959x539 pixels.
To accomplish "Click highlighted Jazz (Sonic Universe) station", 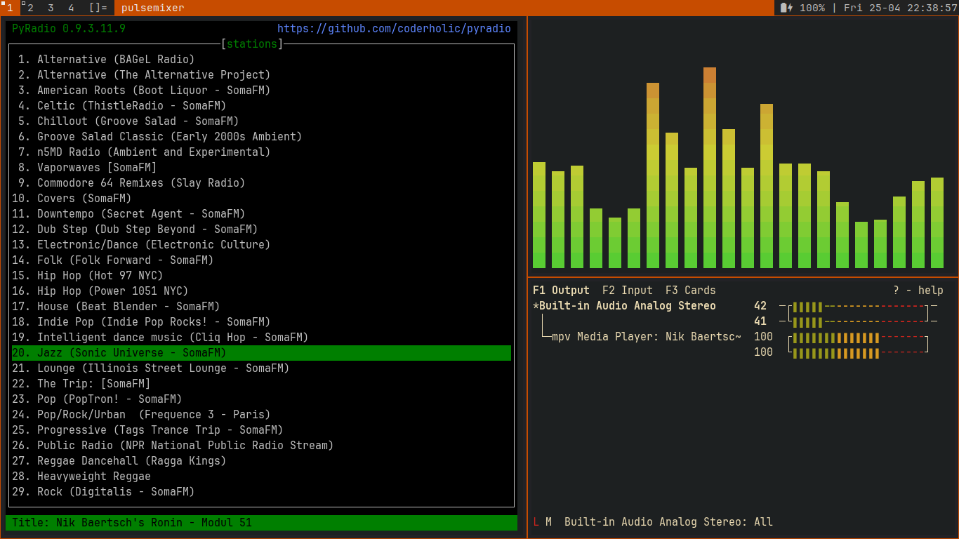I will (x=261, y=353).
